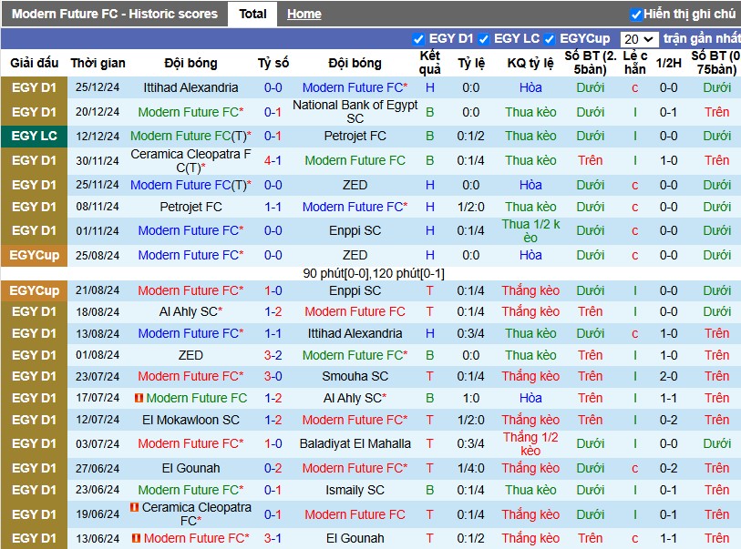Click the 1-0 score against Baladiyat El Mahalla
The image size is (741, 549).
[x=273, y=443]
